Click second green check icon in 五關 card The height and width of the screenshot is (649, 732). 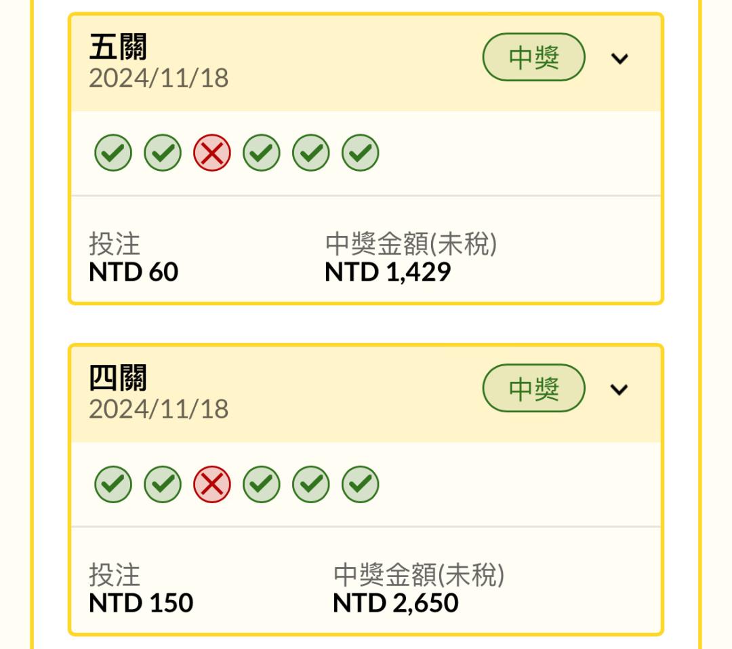coord(163,153)
